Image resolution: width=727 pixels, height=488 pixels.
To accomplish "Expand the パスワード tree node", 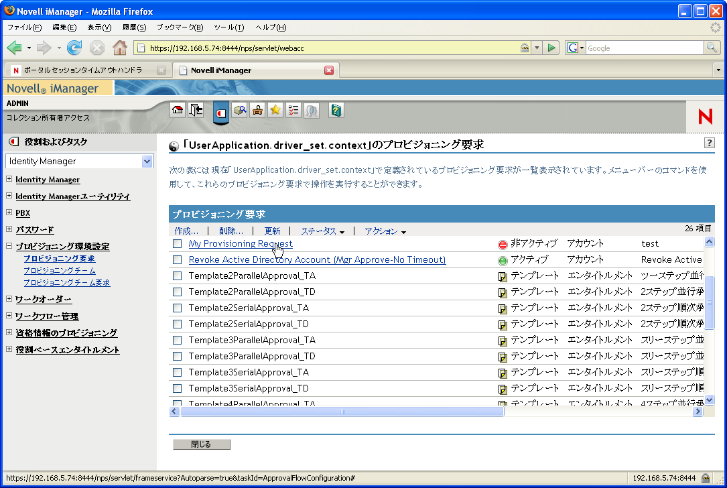I will 9,229.
